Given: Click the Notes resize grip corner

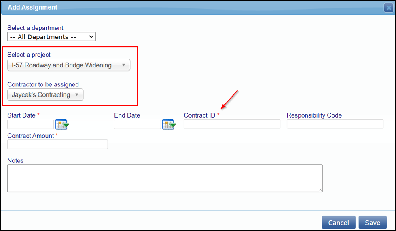Looking at the screenshot, I should click(x=320, y=190).
